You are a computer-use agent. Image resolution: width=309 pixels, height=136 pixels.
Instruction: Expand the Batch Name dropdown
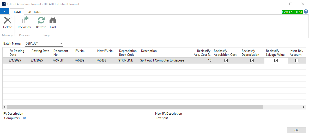pos(61,44)
